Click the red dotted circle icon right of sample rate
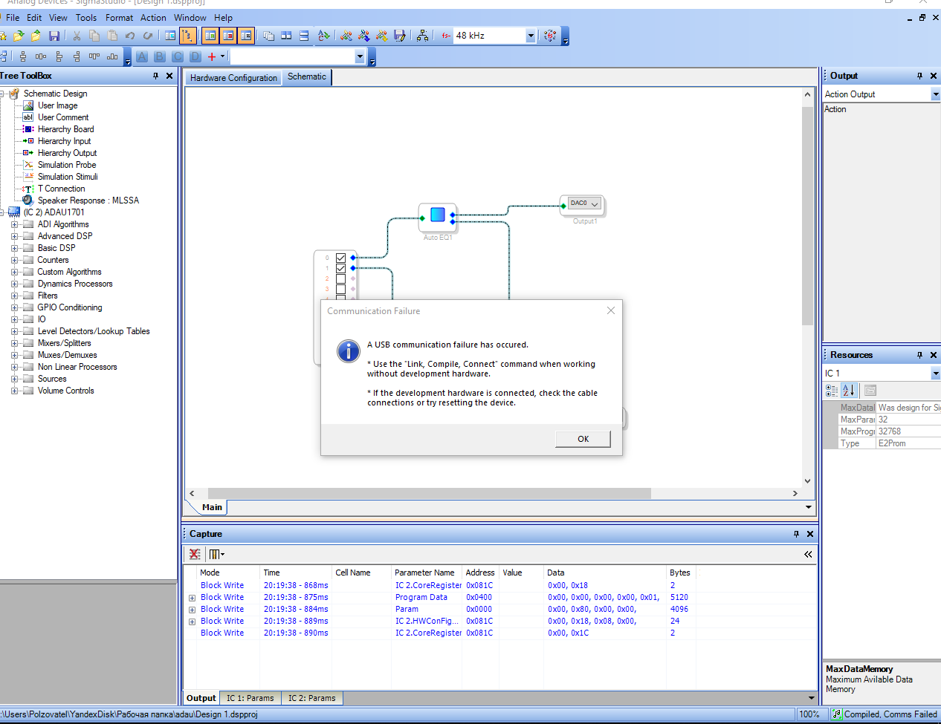Image resolution: width=941 pixels, height=724 pixels. tap(550, 36)
